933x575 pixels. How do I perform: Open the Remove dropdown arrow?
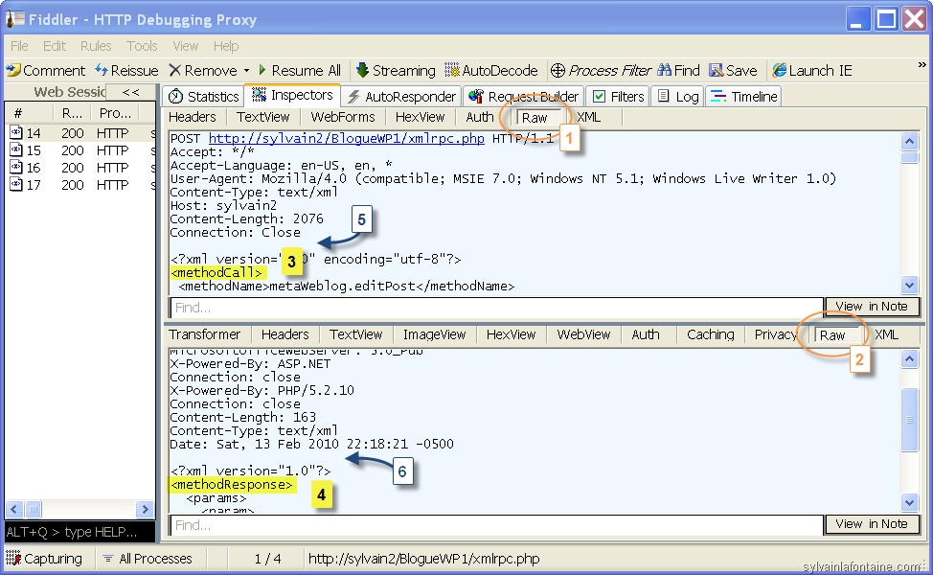[246, 71]
